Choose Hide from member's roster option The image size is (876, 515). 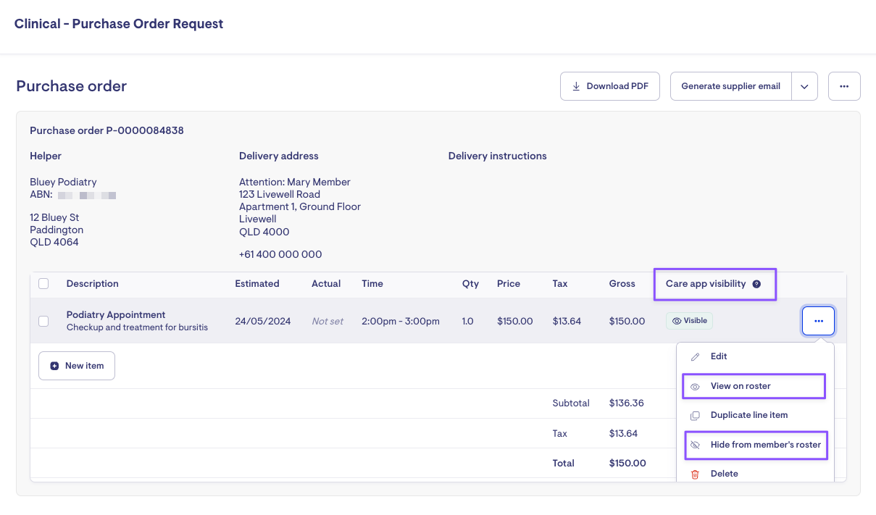(x=765, y=445)
